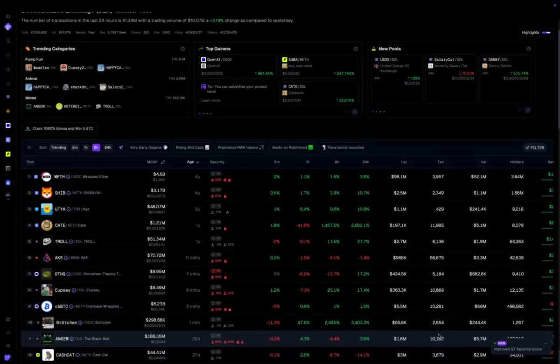This screenshot has height=364, width=560.
Task: Sort by Liq column header
Action: tap(403, 162)
